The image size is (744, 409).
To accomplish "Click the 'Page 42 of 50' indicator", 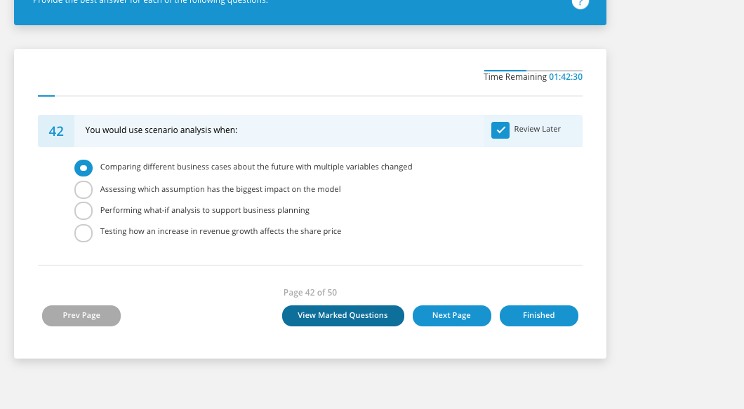I will click(310, 293).
